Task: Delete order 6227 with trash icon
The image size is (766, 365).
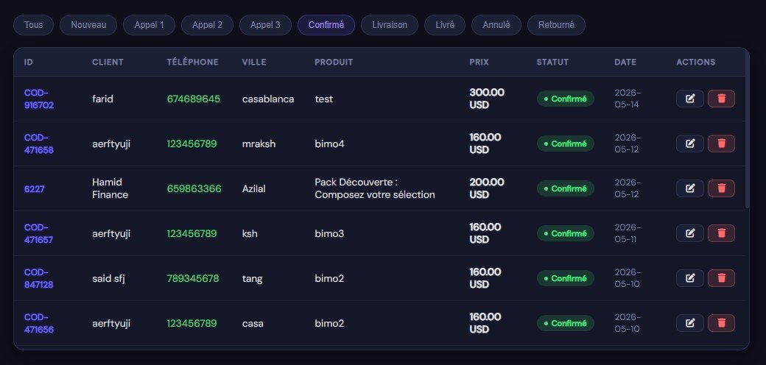Action: 721,188
